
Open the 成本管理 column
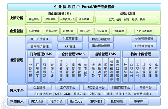(x=156, y=70)
